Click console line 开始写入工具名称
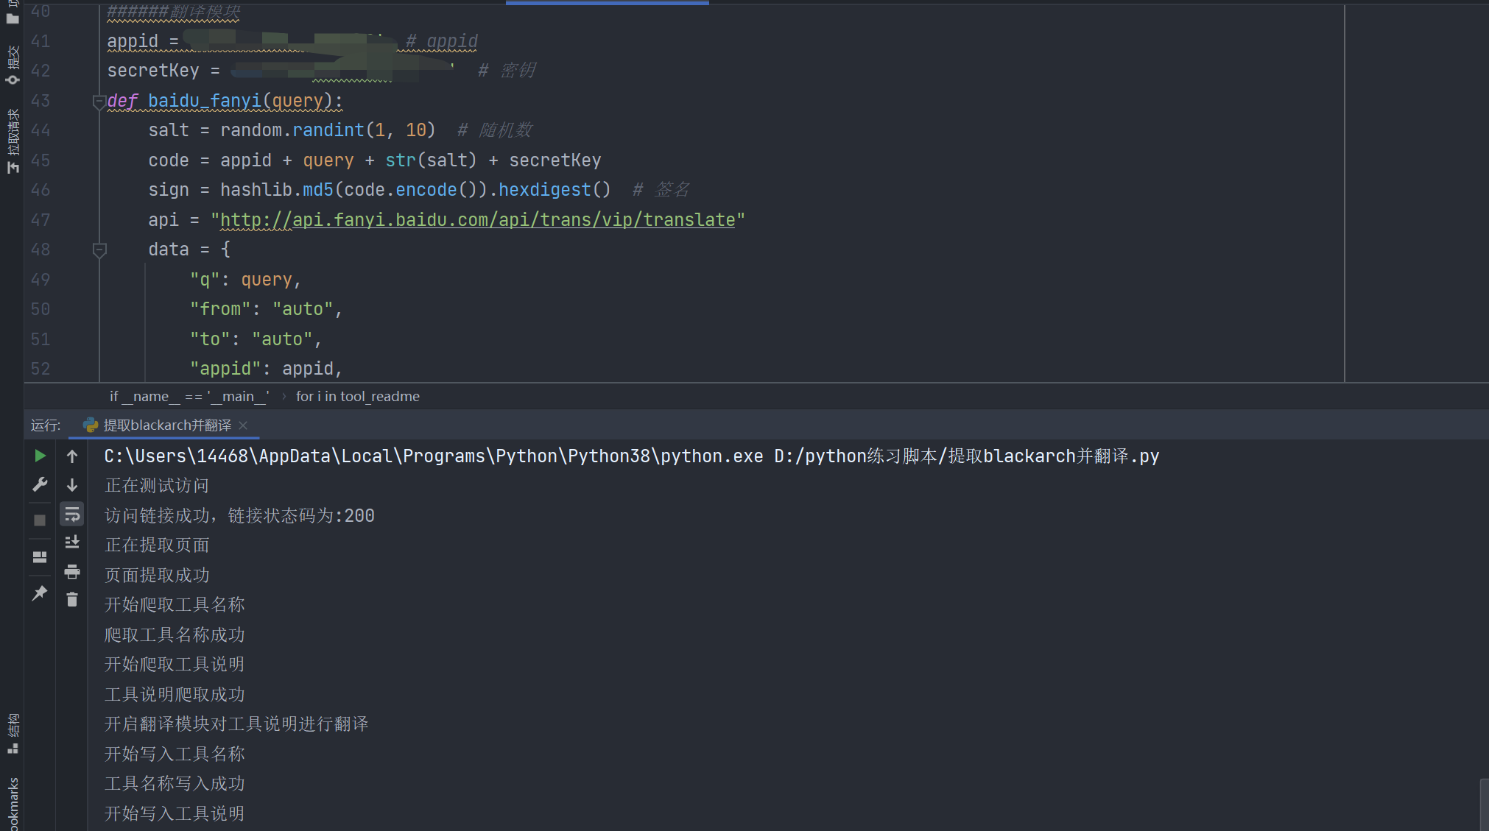Image resolution: width=1489 pixels, height=831 pixels. 175,754
